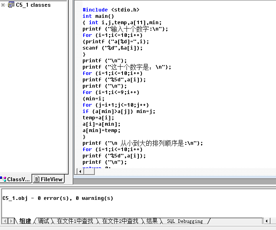Open the 在文件1中查找 output tab

coord(75,221)
